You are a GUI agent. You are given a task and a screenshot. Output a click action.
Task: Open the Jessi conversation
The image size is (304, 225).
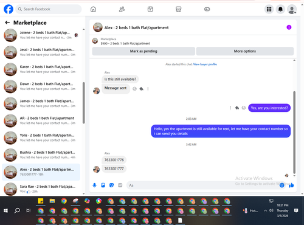click(x=41, y=52)
